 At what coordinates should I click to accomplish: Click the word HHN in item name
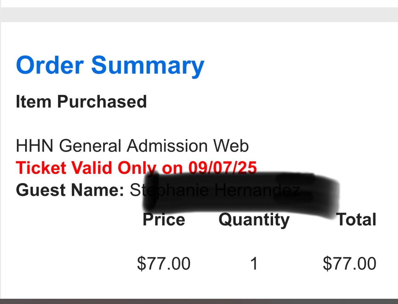pyautogui.click(x=35, y=146)
